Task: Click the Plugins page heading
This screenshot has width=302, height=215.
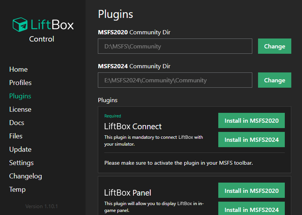Action: click(115, 14)
